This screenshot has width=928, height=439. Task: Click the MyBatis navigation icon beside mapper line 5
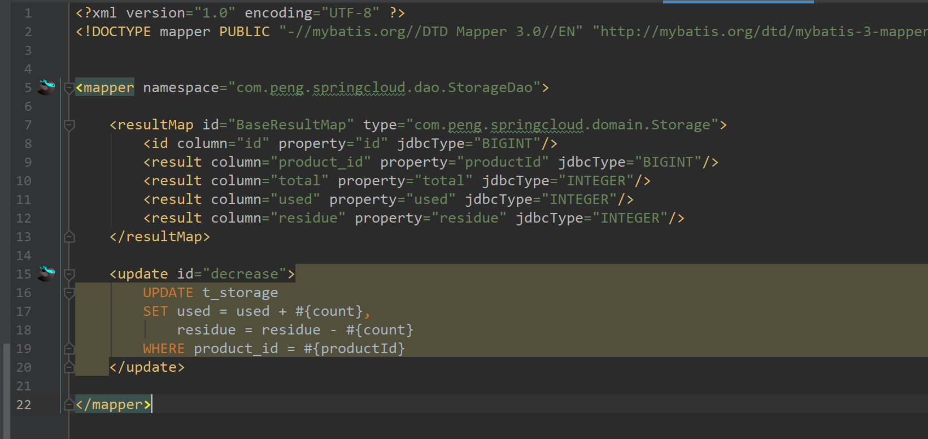[46, 87]
